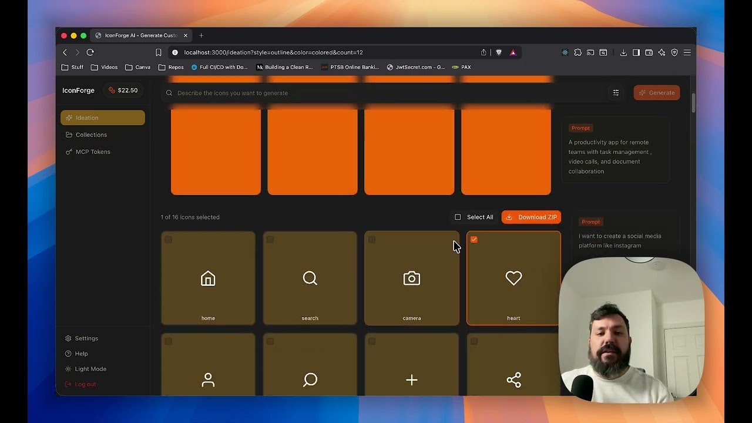Open a new browser tab
752x423 pixels.
click(201, 35)
